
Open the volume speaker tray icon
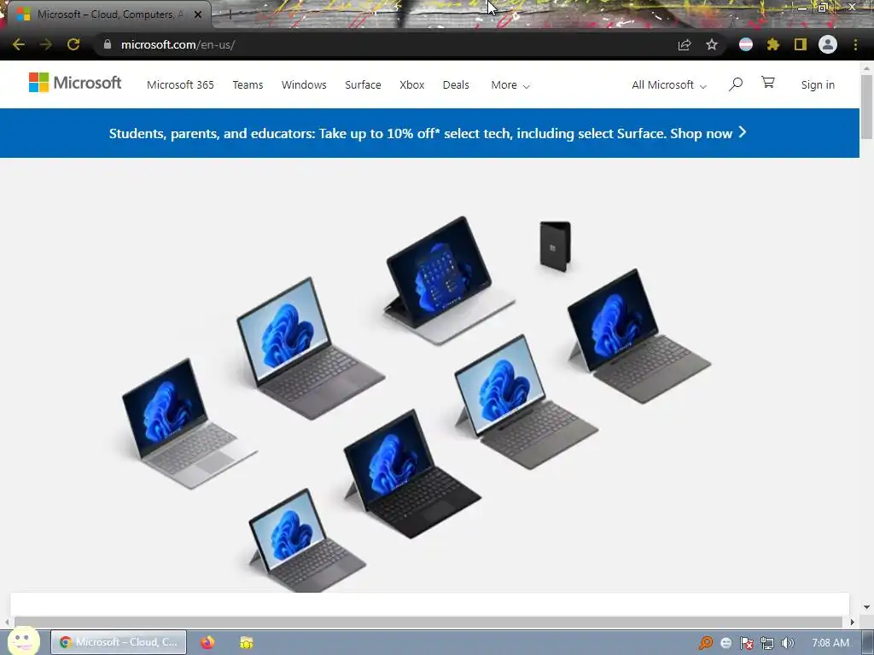coord(787,643)
